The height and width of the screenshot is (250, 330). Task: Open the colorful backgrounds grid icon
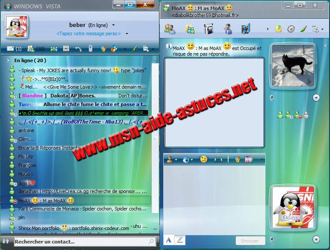coord(249,160)
